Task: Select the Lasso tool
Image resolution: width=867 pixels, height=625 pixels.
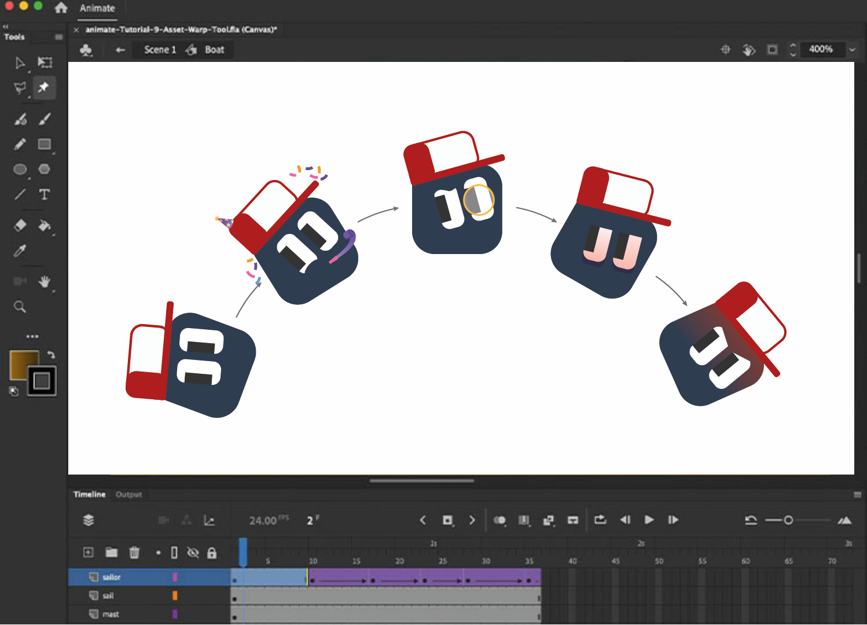Action: point(20,88)
